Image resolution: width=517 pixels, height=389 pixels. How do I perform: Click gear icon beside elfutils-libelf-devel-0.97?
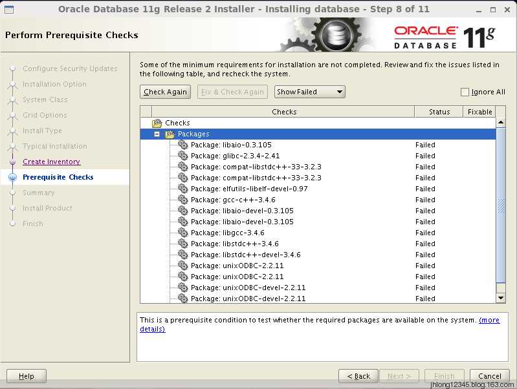click(182, 189)
